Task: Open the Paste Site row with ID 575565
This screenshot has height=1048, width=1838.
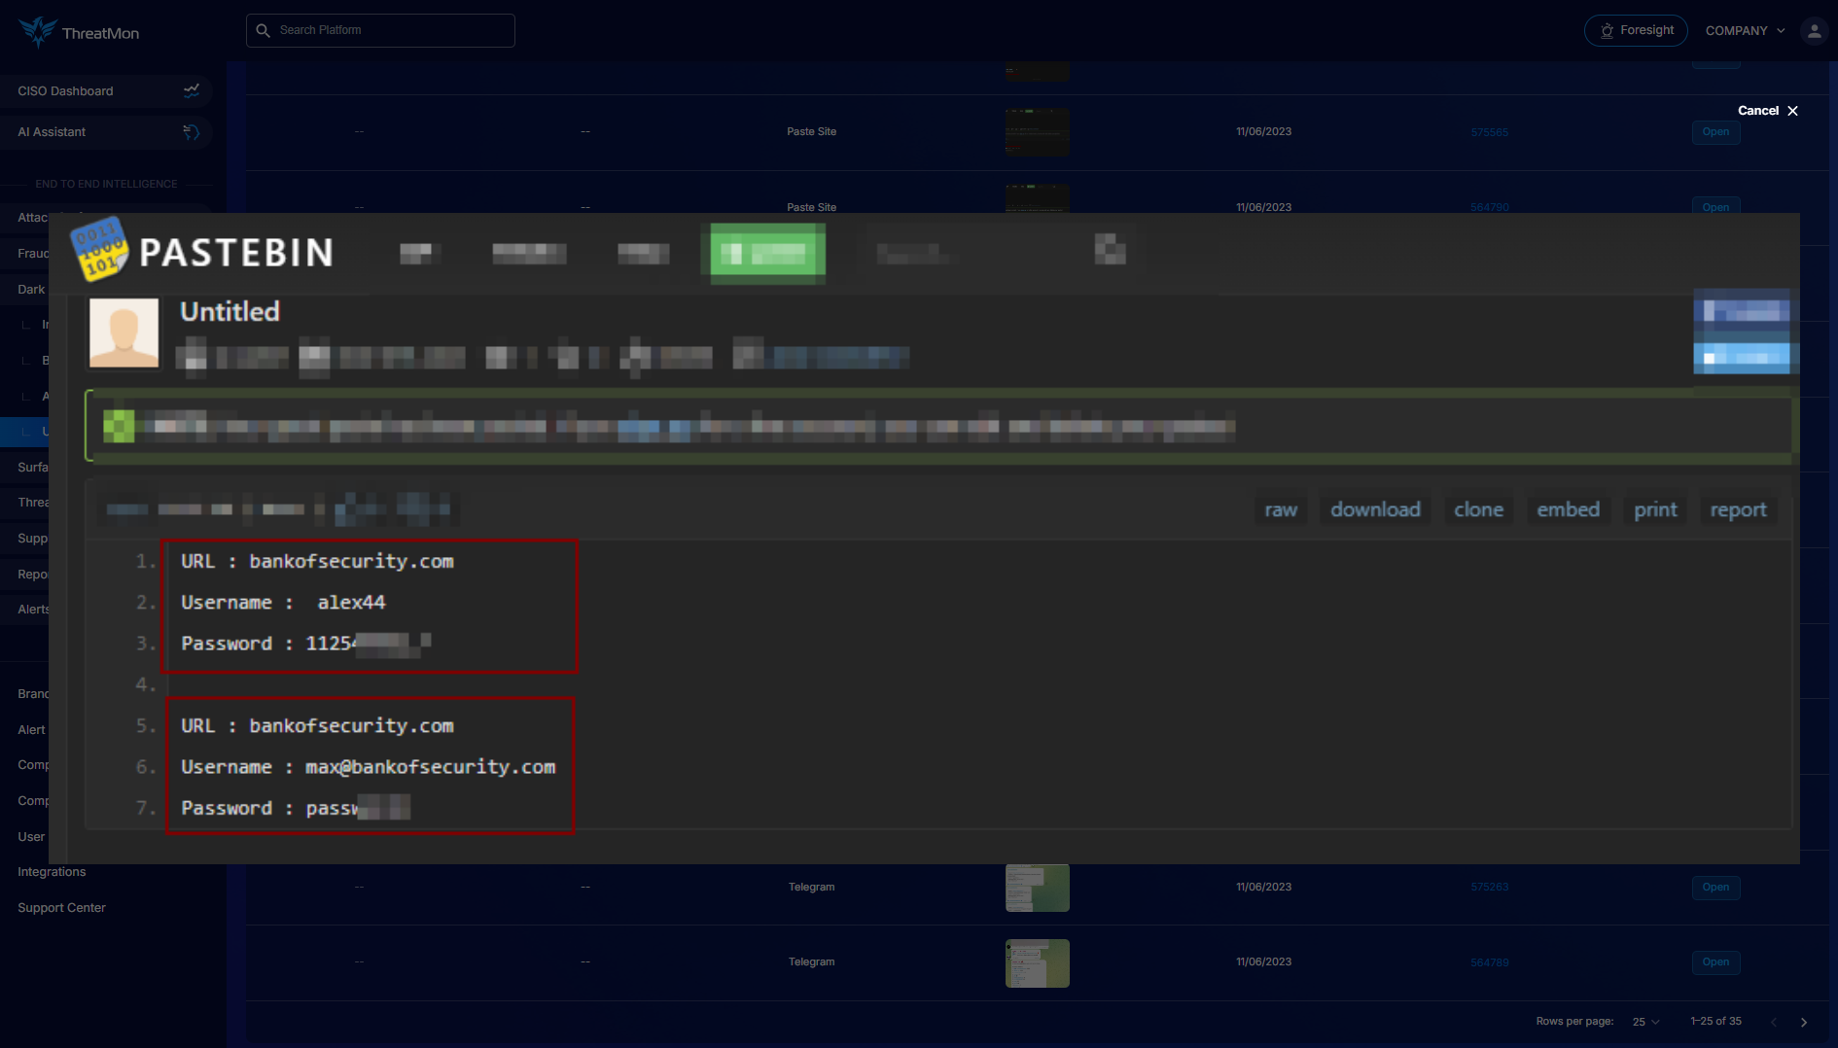Action: [x=1715, y=132]
